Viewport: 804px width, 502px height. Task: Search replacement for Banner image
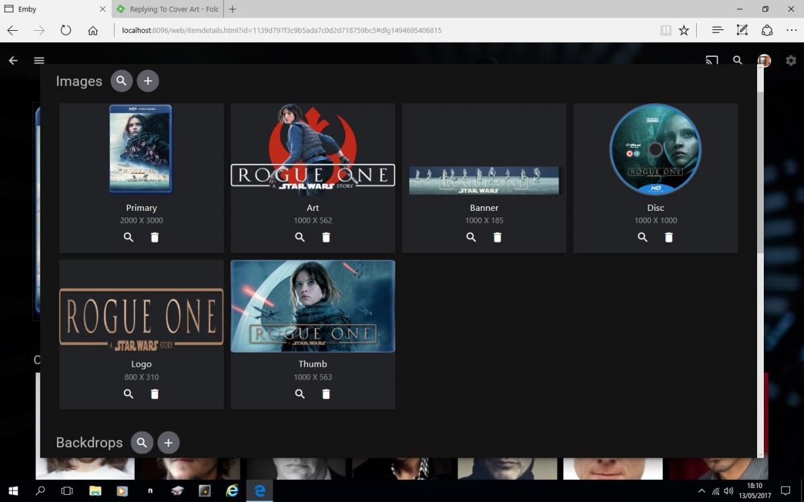coord(472,238)
